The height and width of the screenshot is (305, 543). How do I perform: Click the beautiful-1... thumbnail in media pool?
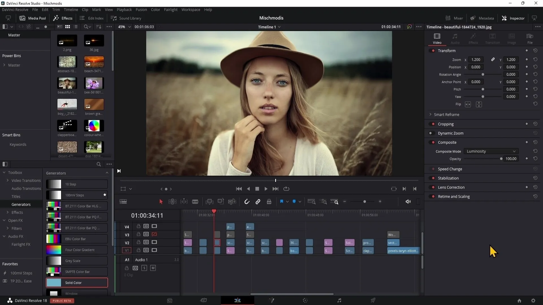click(x=67, y=83)
